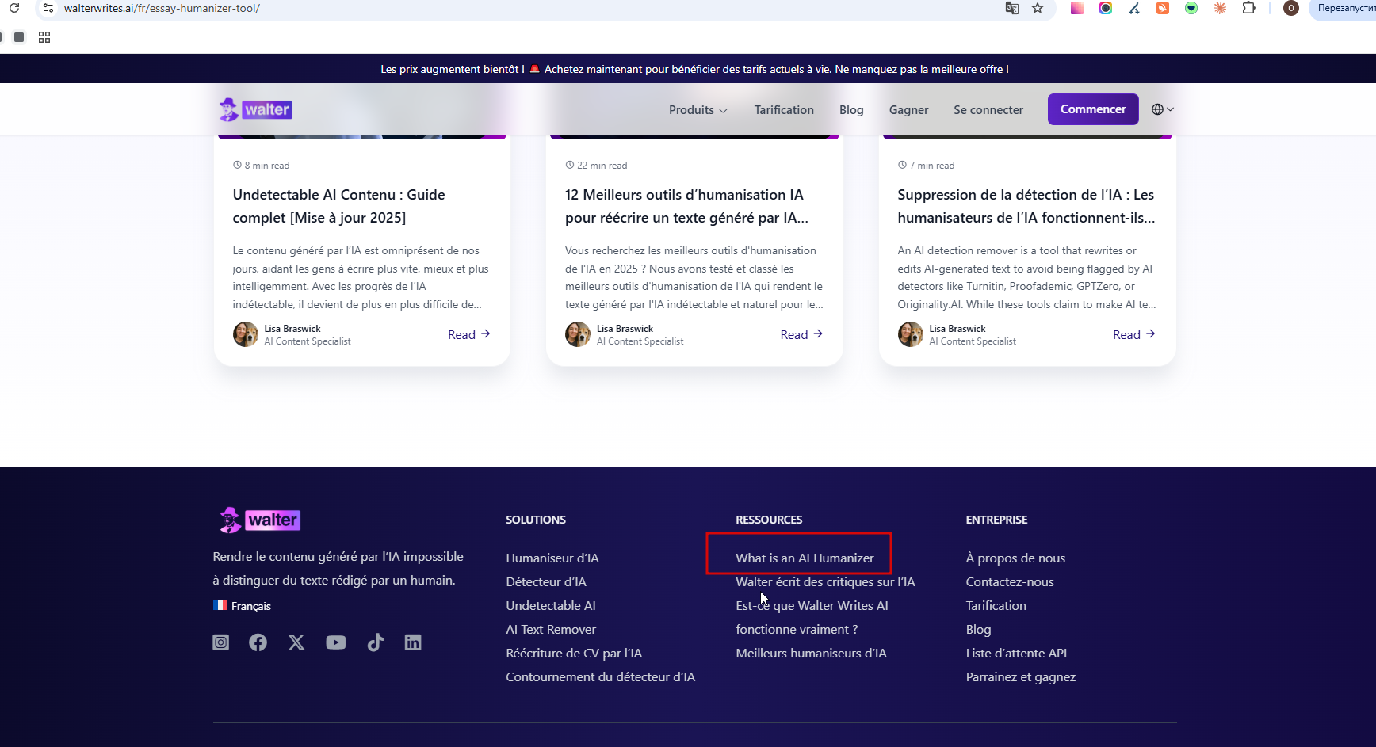
Task: Open Walter's Facebook page
Action: (x=258, y=642)
